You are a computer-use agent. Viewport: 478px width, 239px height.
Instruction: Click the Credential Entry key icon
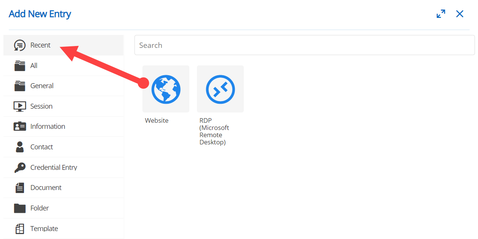[20, 167]
